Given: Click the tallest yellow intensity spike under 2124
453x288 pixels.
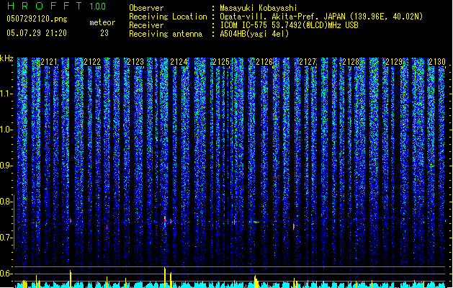Looking at the screenshot, I should pos(165,277).
